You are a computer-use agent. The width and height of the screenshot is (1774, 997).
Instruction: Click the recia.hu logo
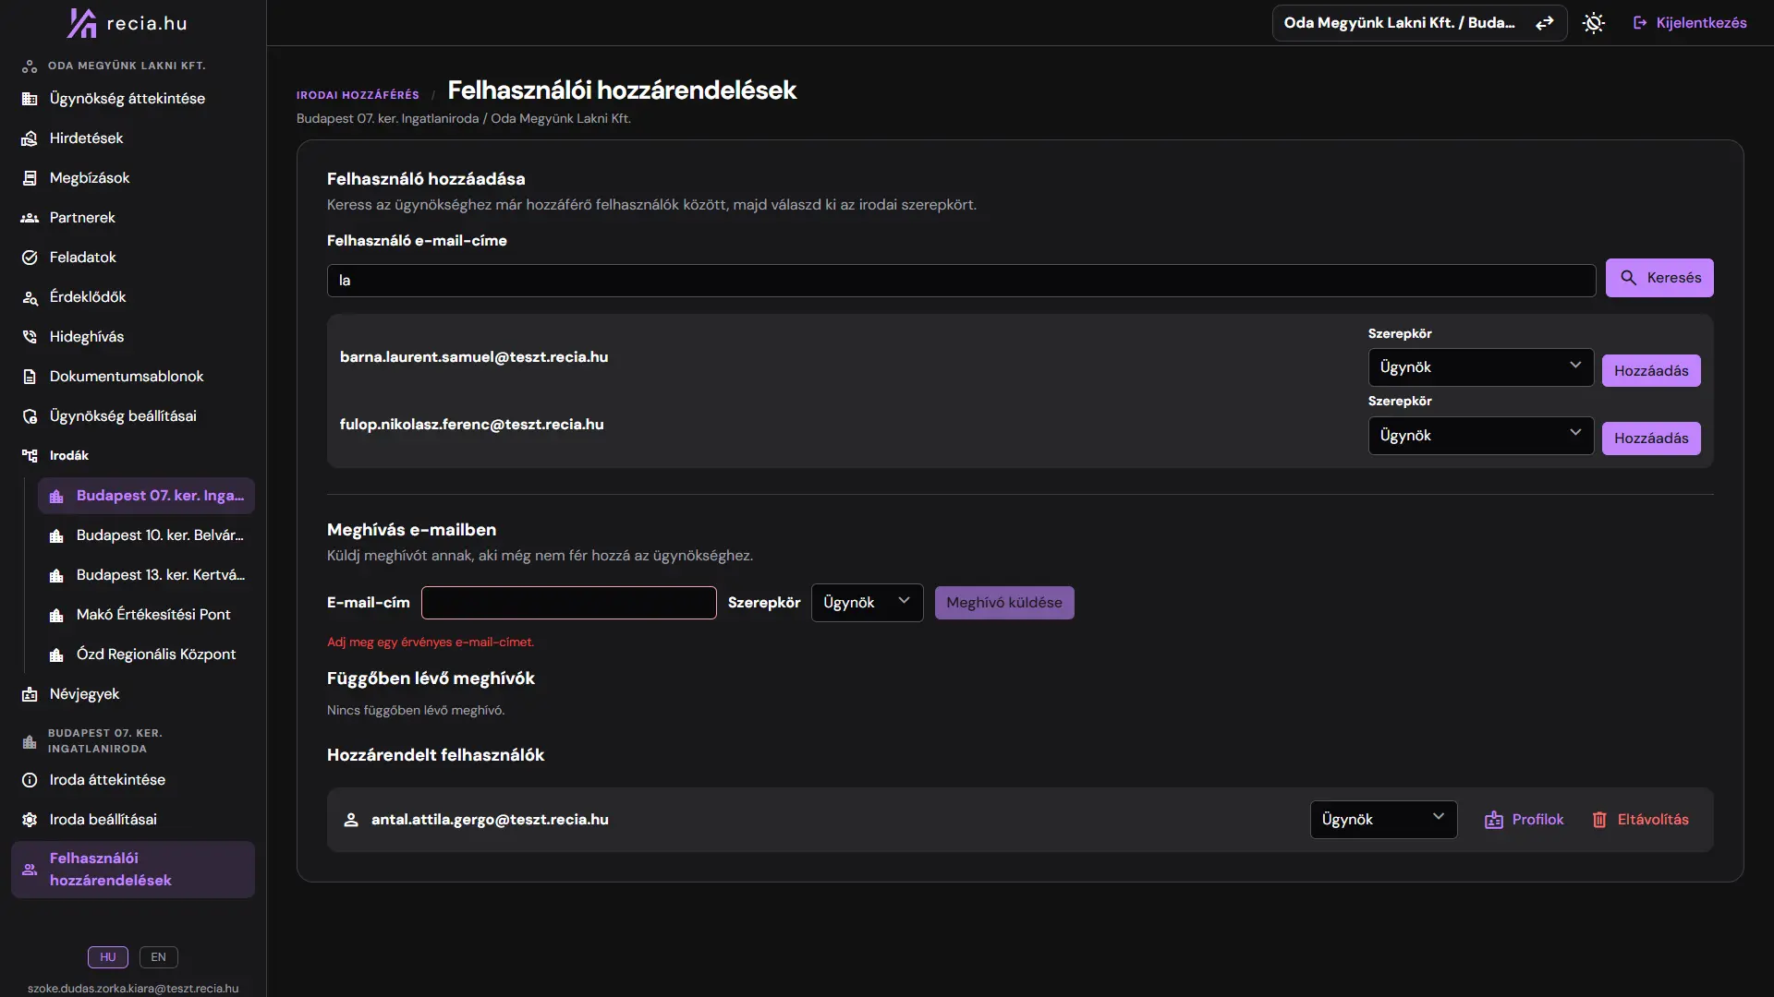pyautogui.click(x=128, y=23)
